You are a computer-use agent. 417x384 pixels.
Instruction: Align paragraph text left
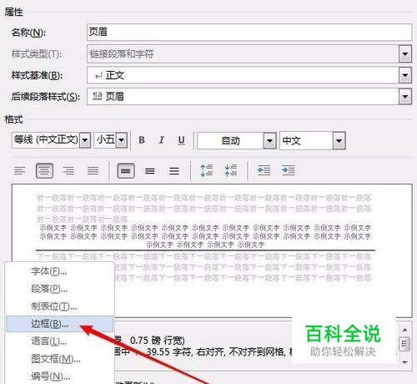point(20,170)
